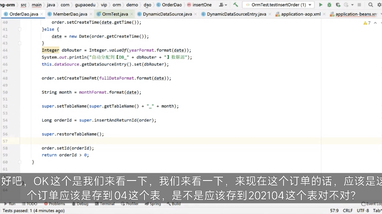Open the Run tool window
Viewport: 382px width, 214px height.
click(x=10, y=204)
